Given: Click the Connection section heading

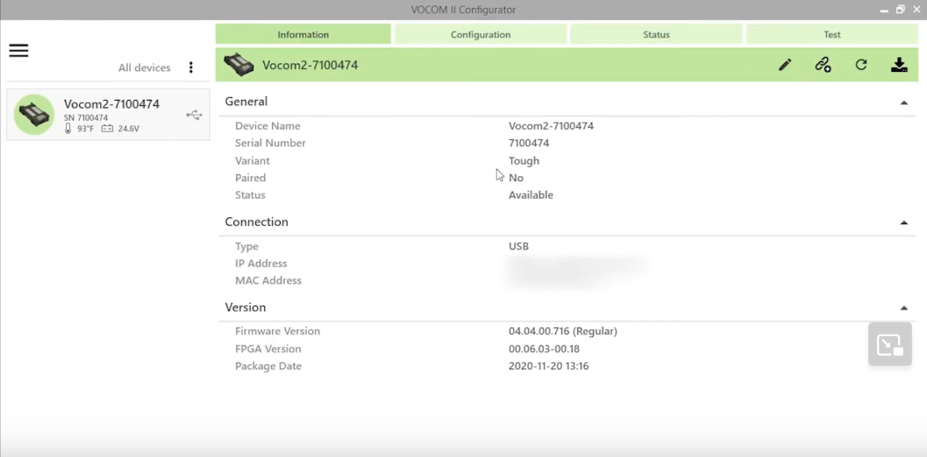Looking at the screenshot, I should tap(257, 221).
